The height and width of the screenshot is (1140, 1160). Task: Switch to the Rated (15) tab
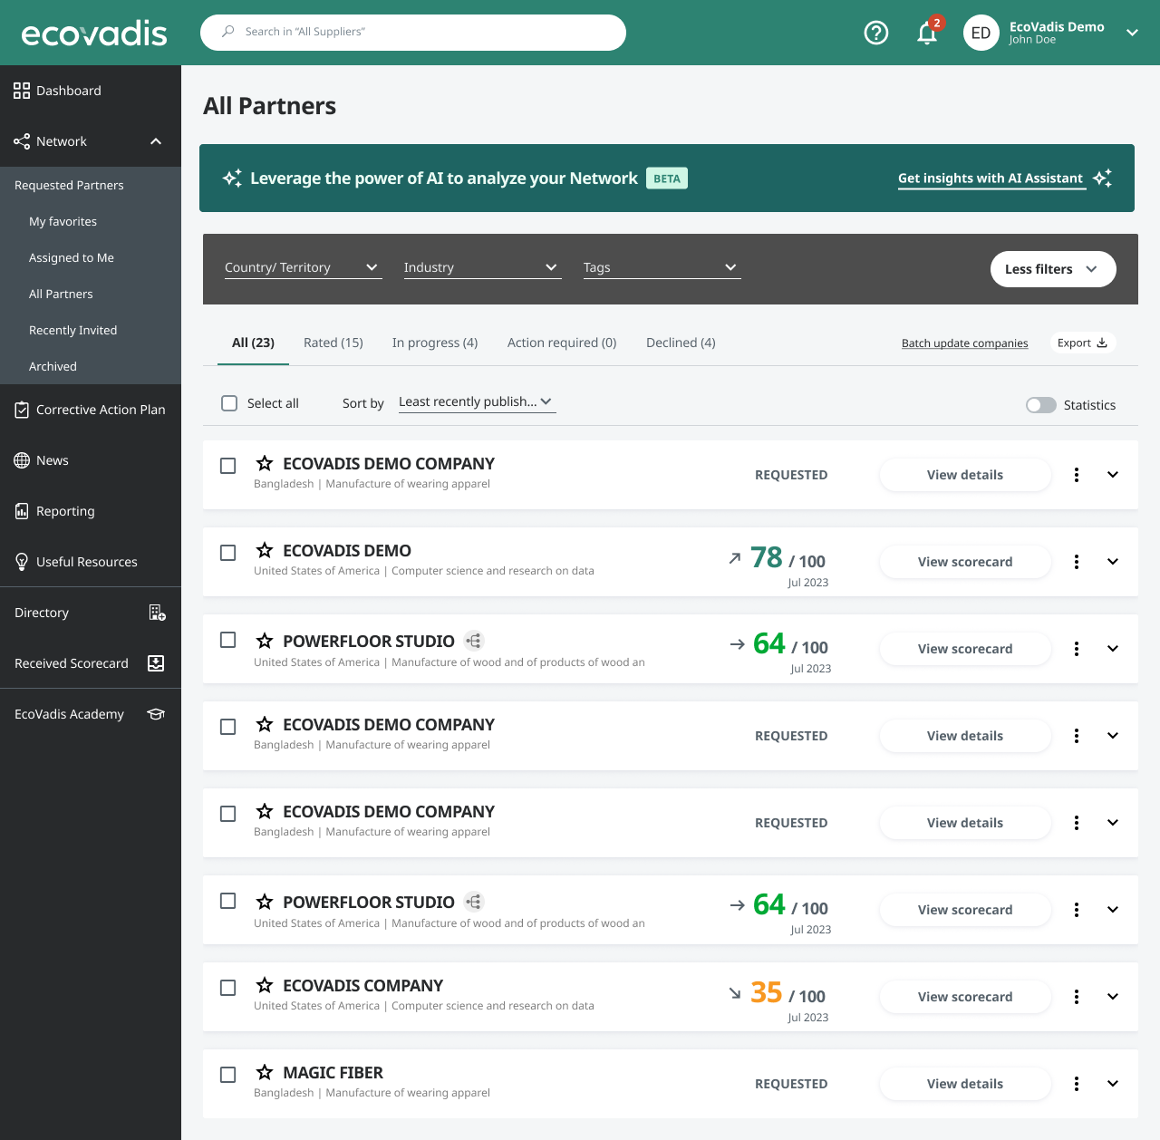point(333,343)
